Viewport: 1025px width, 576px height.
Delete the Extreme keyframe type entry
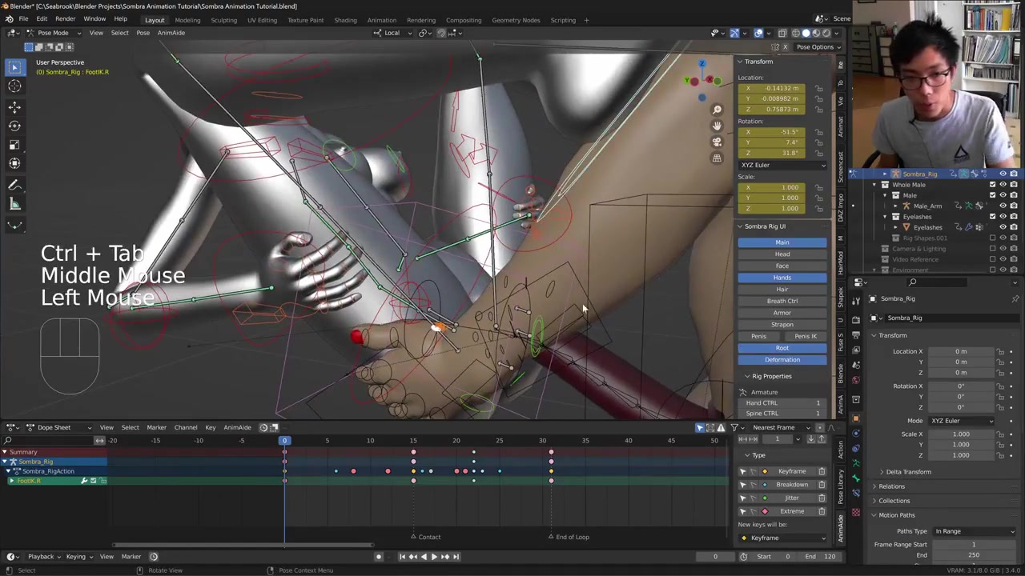[x=822, y=511]
